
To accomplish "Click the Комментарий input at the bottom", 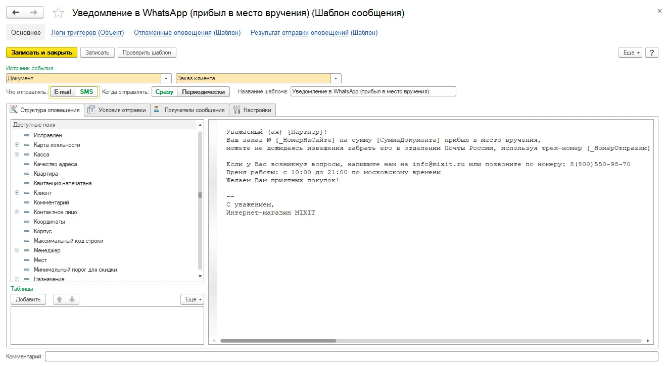I will [x=352, y=356].
